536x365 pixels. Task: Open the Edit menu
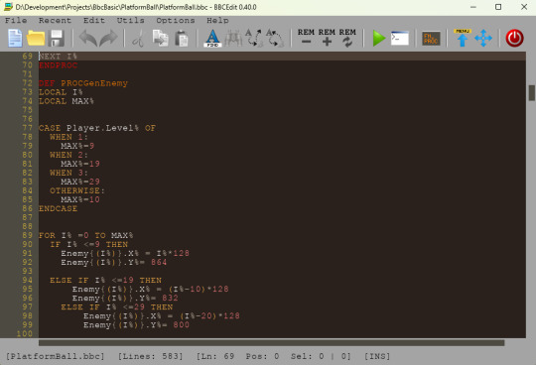point(94,21)
